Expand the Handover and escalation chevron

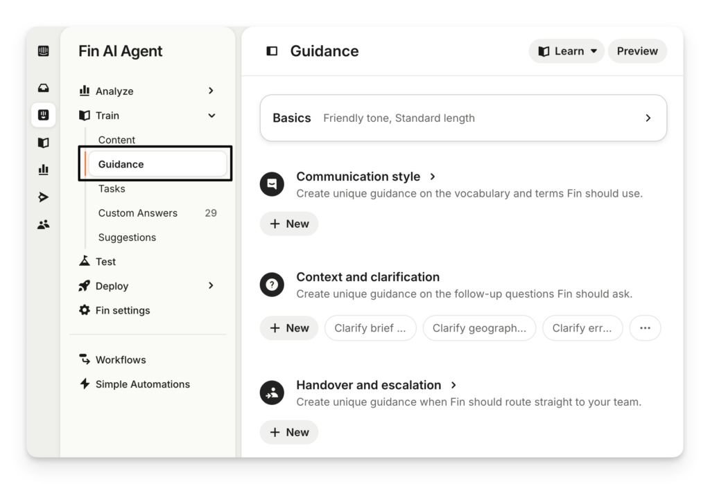(453, 385)
